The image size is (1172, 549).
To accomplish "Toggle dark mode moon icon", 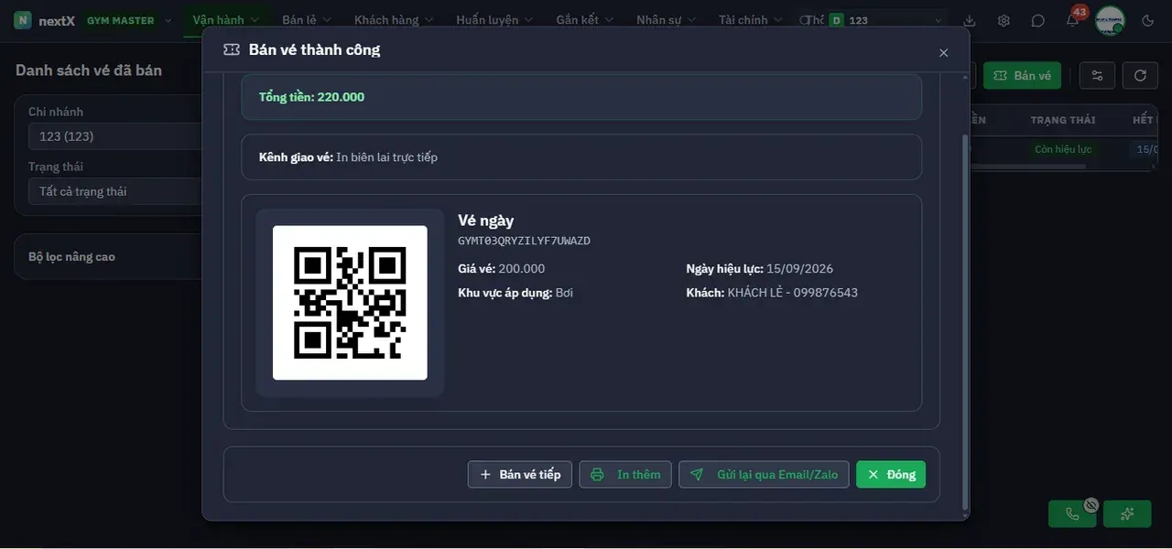I will click(x=1148, y=20).
